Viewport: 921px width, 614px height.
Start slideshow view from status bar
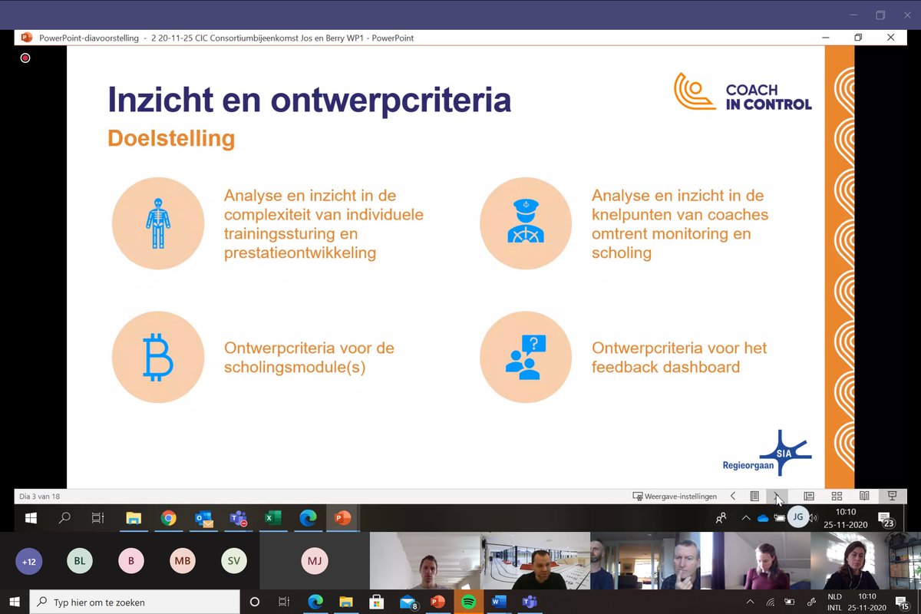pyautogui.click(x=892, y=497)
